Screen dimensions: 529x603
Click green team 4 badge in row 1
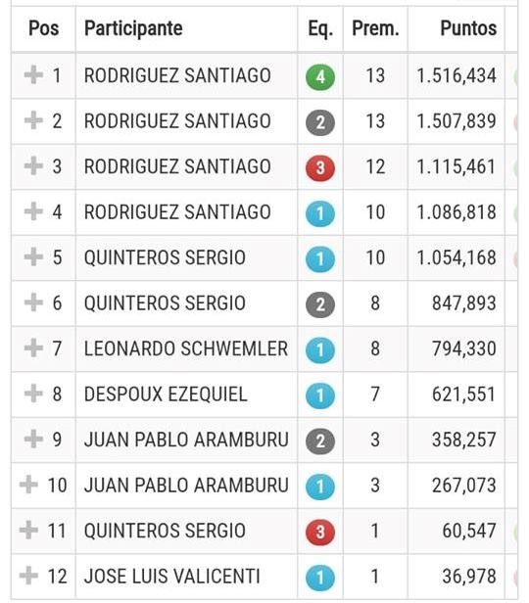320,77
